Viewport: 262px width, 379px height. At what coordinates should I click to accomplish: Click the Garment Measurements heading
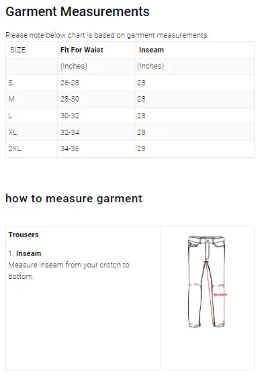(x=77, y=11)
